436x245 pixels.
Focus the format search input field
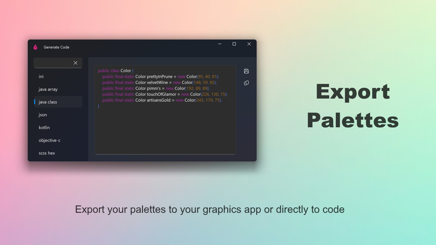tap(53, 63)
